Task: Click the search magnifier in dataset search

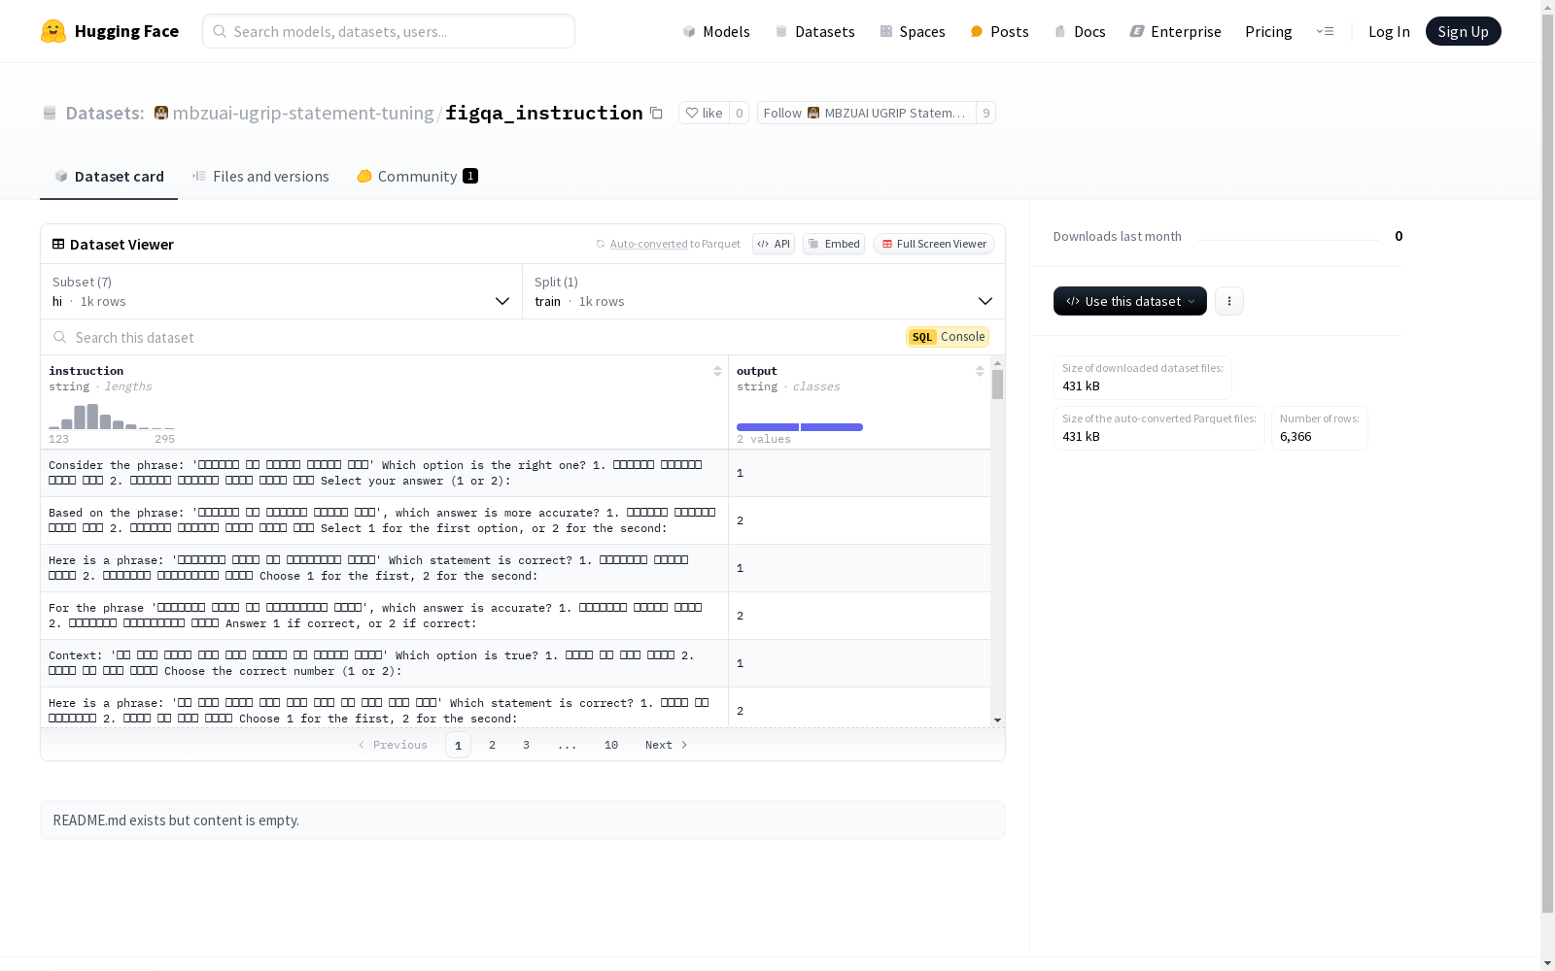Action: pyautogui.click(x=60, y=337)
